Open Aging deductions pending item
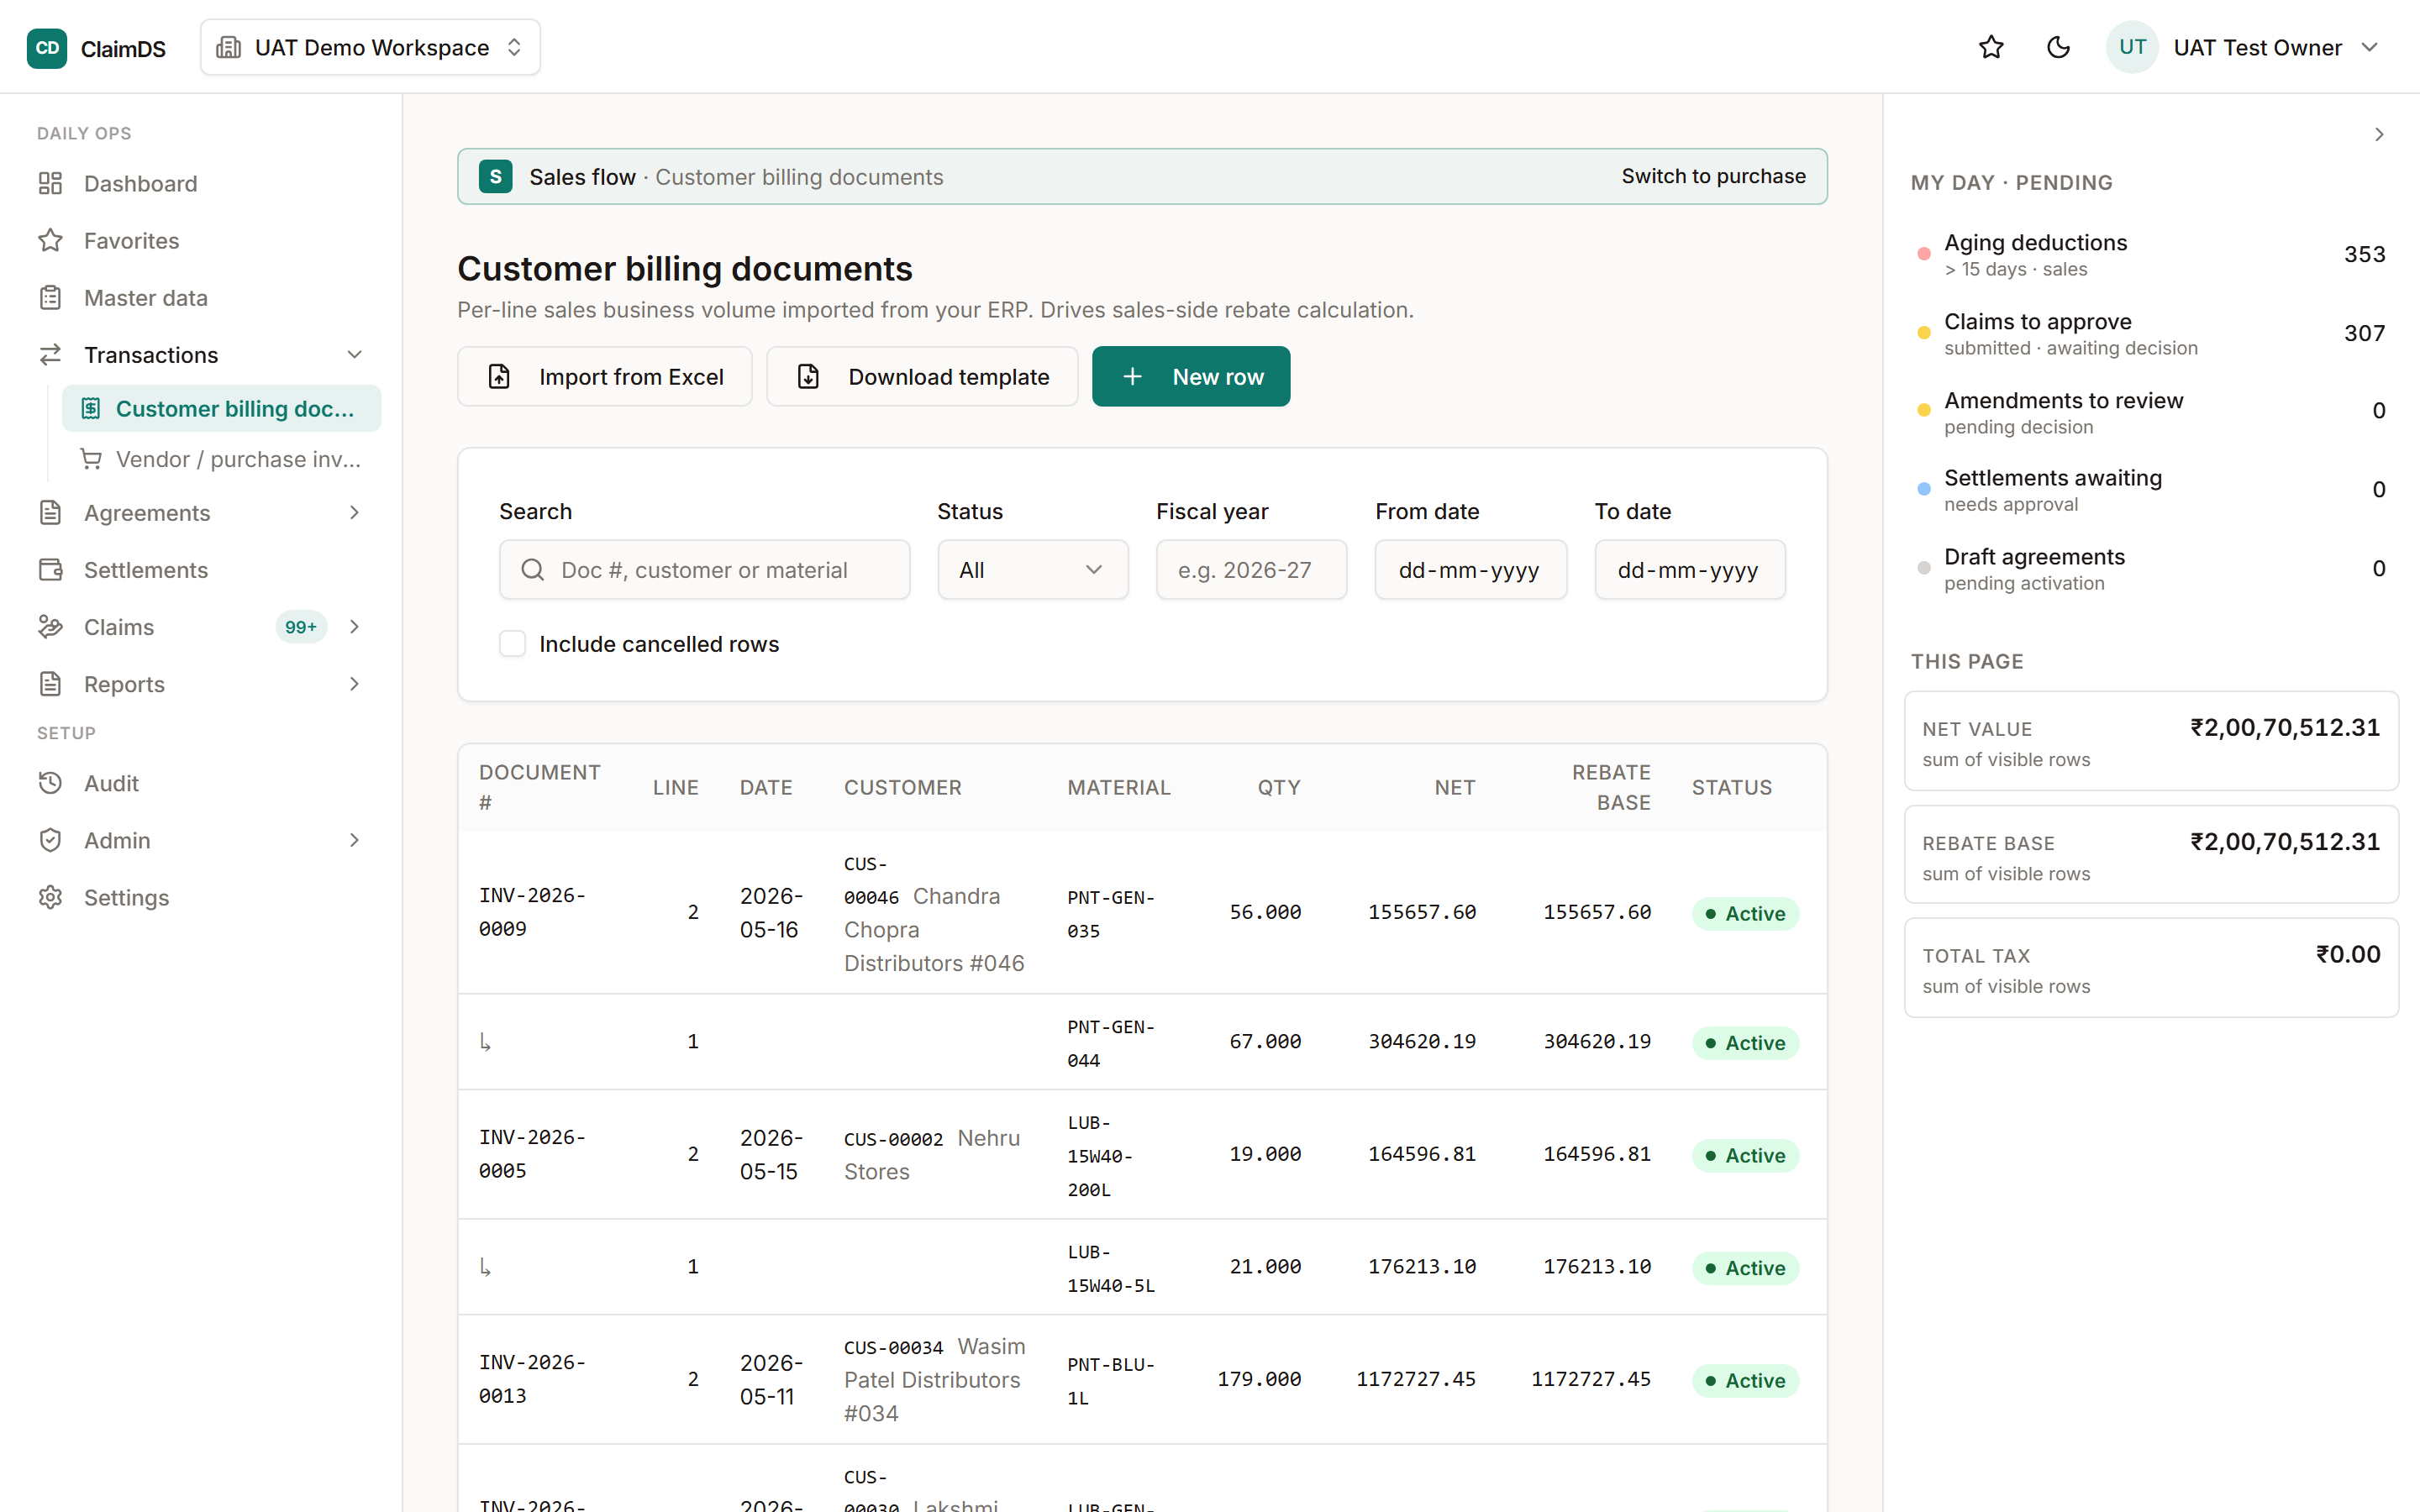2420x1512 pixels. tap(2151, 255)
